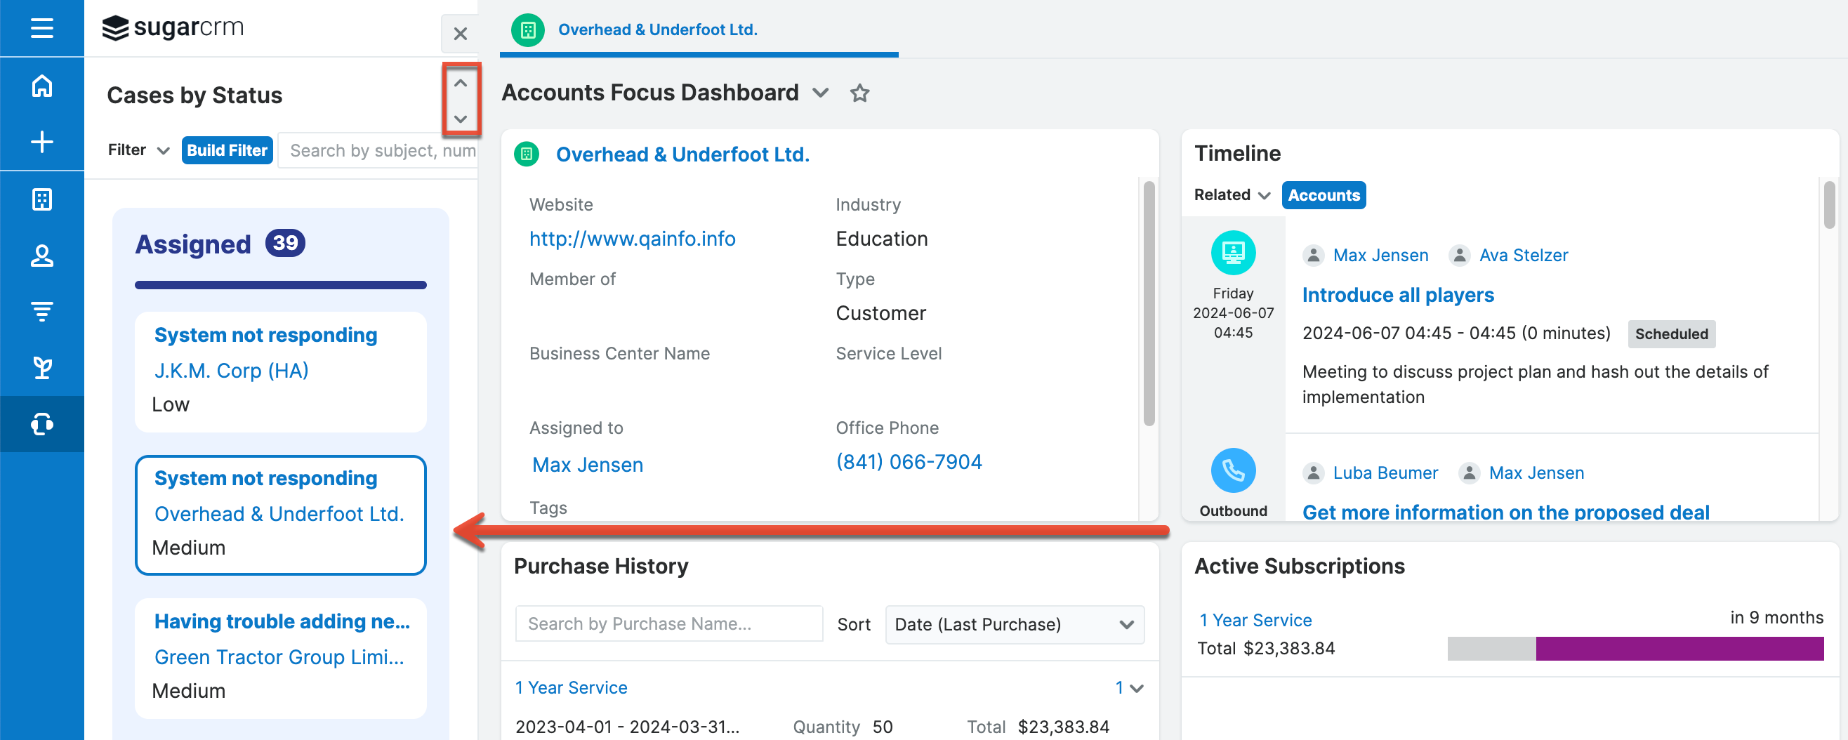Close the Cases side panel
Screen dimensions: 1848x740
click(460, 34)
